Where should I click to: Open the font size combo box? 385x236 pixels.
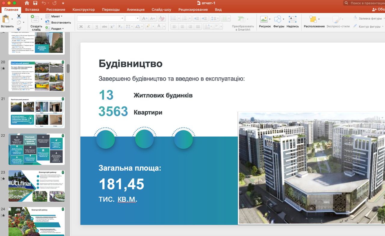132,18
